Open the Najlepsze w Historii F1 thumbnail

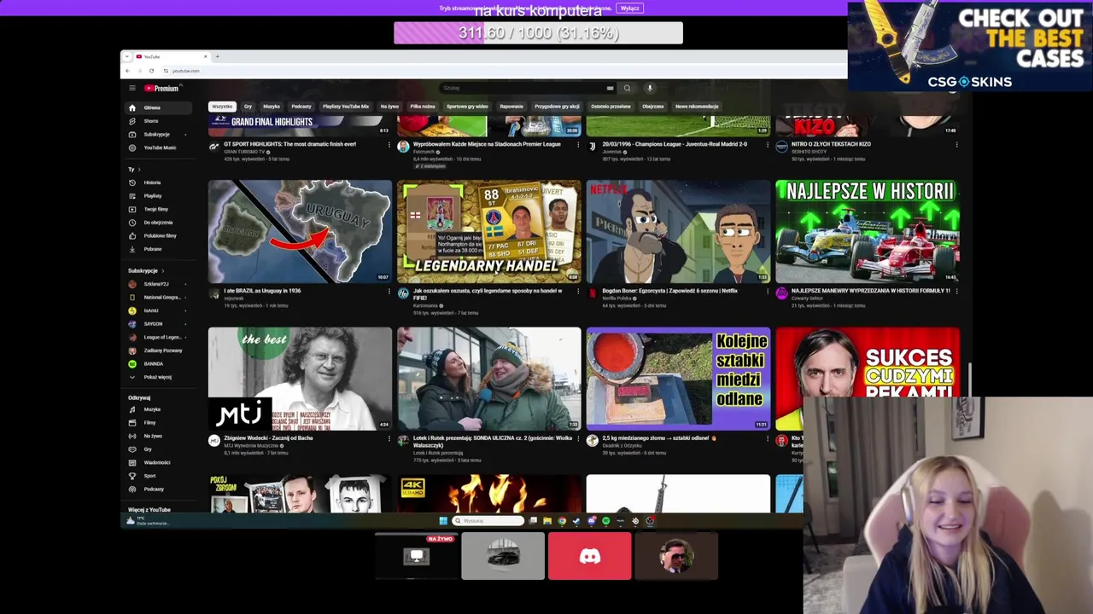click(868, 231)
